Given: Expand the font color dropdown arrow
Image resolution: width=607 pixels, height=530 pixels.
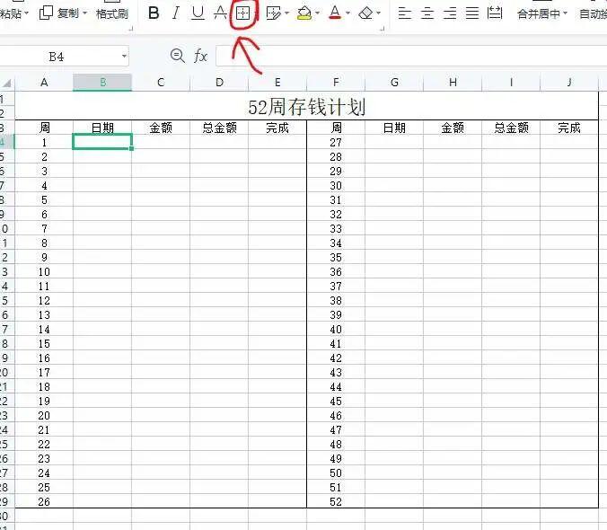Looking at the screenshot, I should coord(347,13).
